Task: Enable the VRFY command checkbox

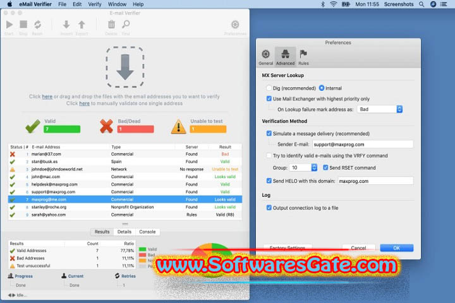Action: pos(269,156)
